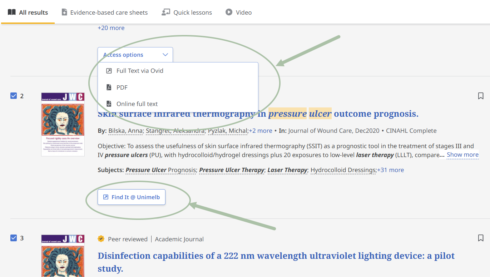Click the Full Text via Ovid external icon
490x277 pixels.
point(109,71)
